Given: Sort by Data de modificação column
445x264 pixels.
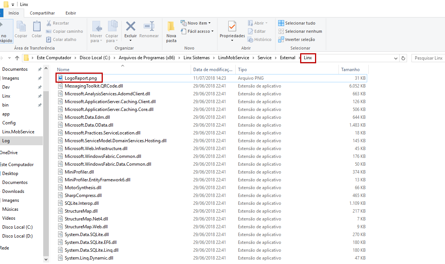Looking at the screenshot, I should pyautogui.click(x=213, y=69).
